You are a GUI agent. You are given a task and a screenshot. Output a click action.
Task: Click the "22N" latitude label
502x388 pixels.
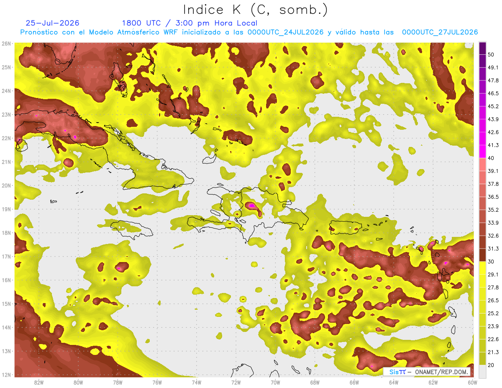point(7,138)
